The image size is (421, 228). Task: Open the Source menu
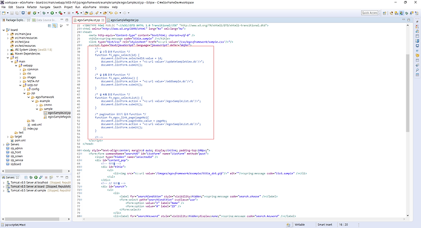tap(20, 7)
